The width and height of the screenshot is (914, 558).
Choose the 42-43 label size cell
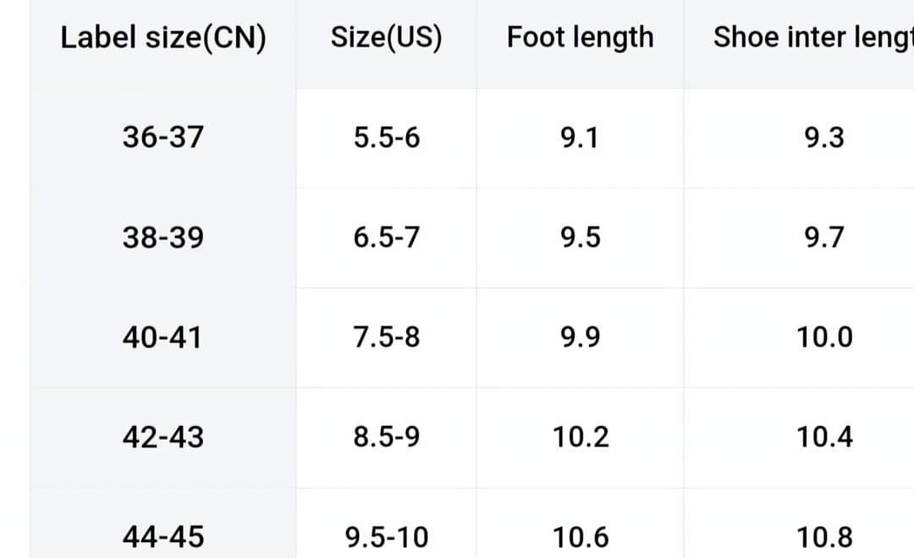(x=163, y=437)
